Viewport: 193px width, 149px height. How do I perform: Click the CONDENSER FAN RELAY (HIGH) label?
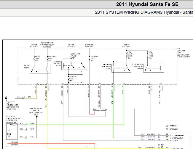pyautogui.click(x=138, y=66)
